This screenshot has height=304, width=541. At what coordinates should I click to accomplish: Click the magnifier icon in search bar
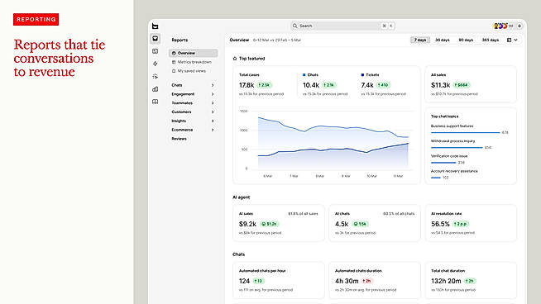[295, 26]
